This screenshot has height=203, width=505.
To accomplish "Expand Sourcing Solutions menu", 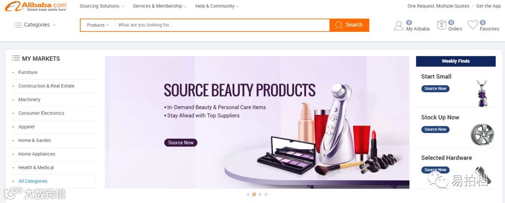I will click(102, 6).
